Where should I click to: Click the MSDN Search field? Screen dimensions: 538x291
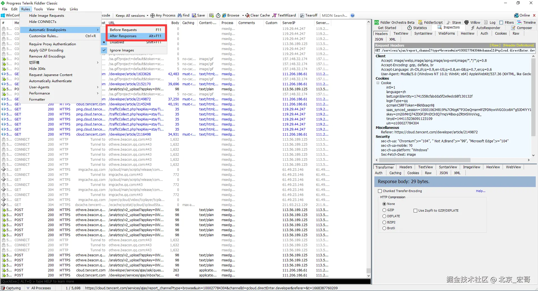tap(335, 15)
